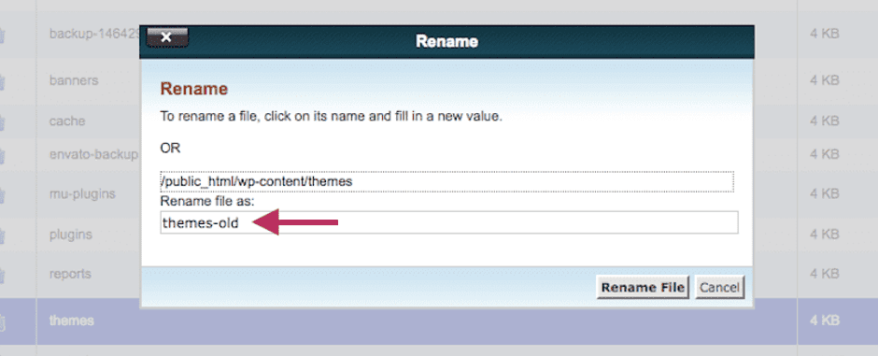Select the backup-14642 folder entry
This screenshot has width=878, height=356.
pyautogui.click(x=94, y=34)
